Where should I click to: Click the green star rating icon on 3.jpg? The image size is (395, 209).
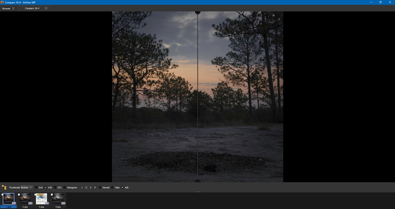[38, 195]
